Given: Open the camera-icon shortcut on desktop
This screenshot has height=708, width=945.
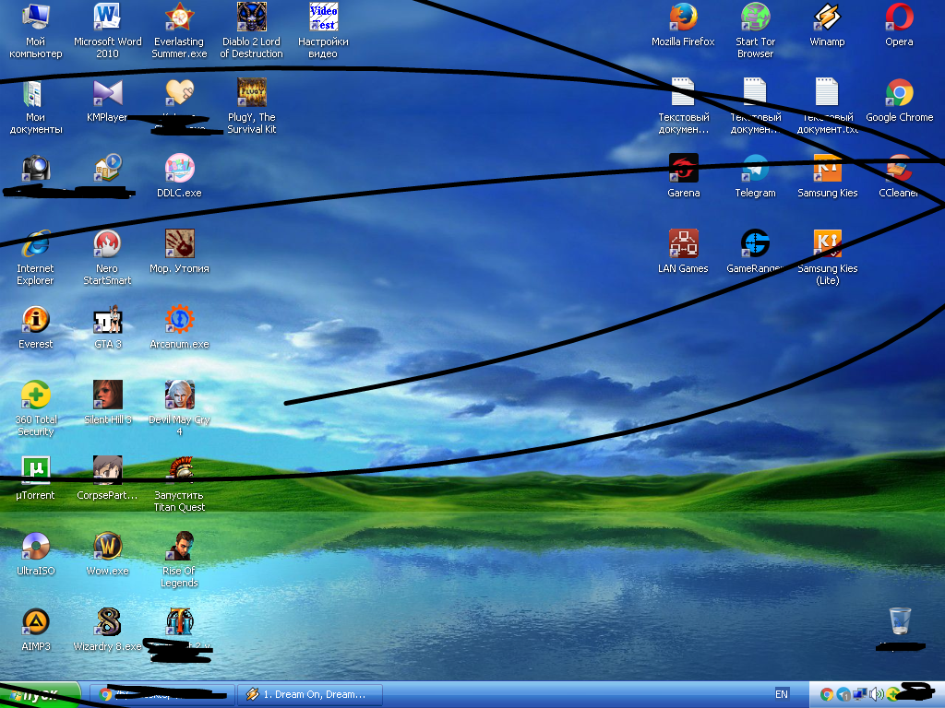Looking at the screenshot, I should click(x=36, y=168).
